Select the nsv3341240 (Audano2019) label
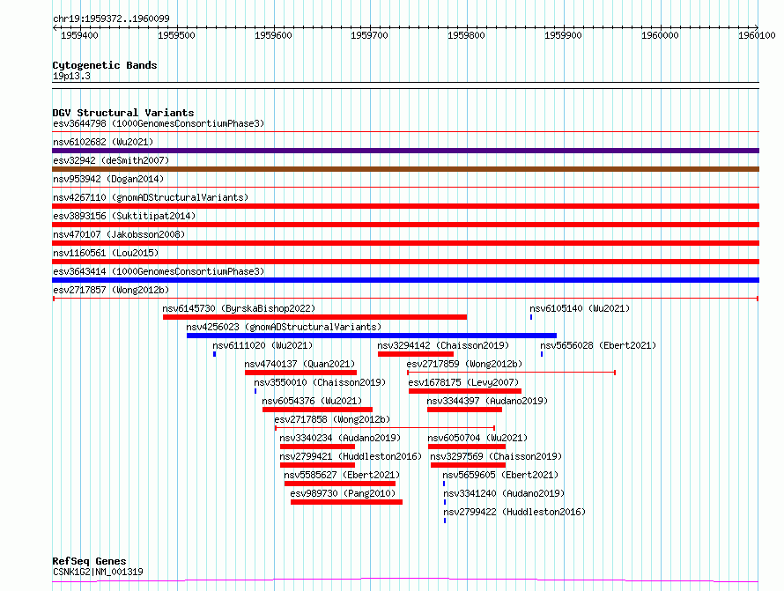This screenshot has width=784, height=591. 504,493
